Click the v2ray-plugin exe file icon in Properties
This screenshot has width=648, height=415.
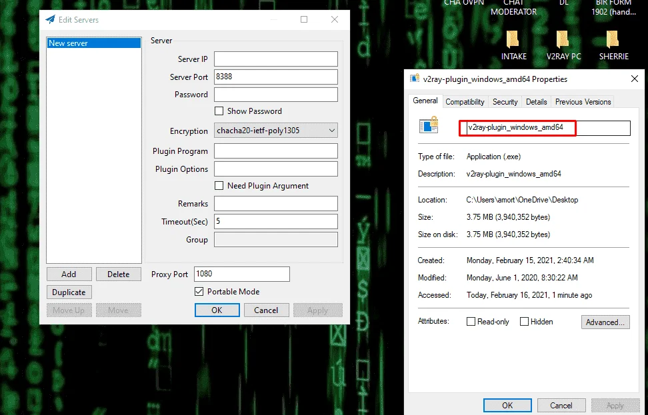click(429, 125)
